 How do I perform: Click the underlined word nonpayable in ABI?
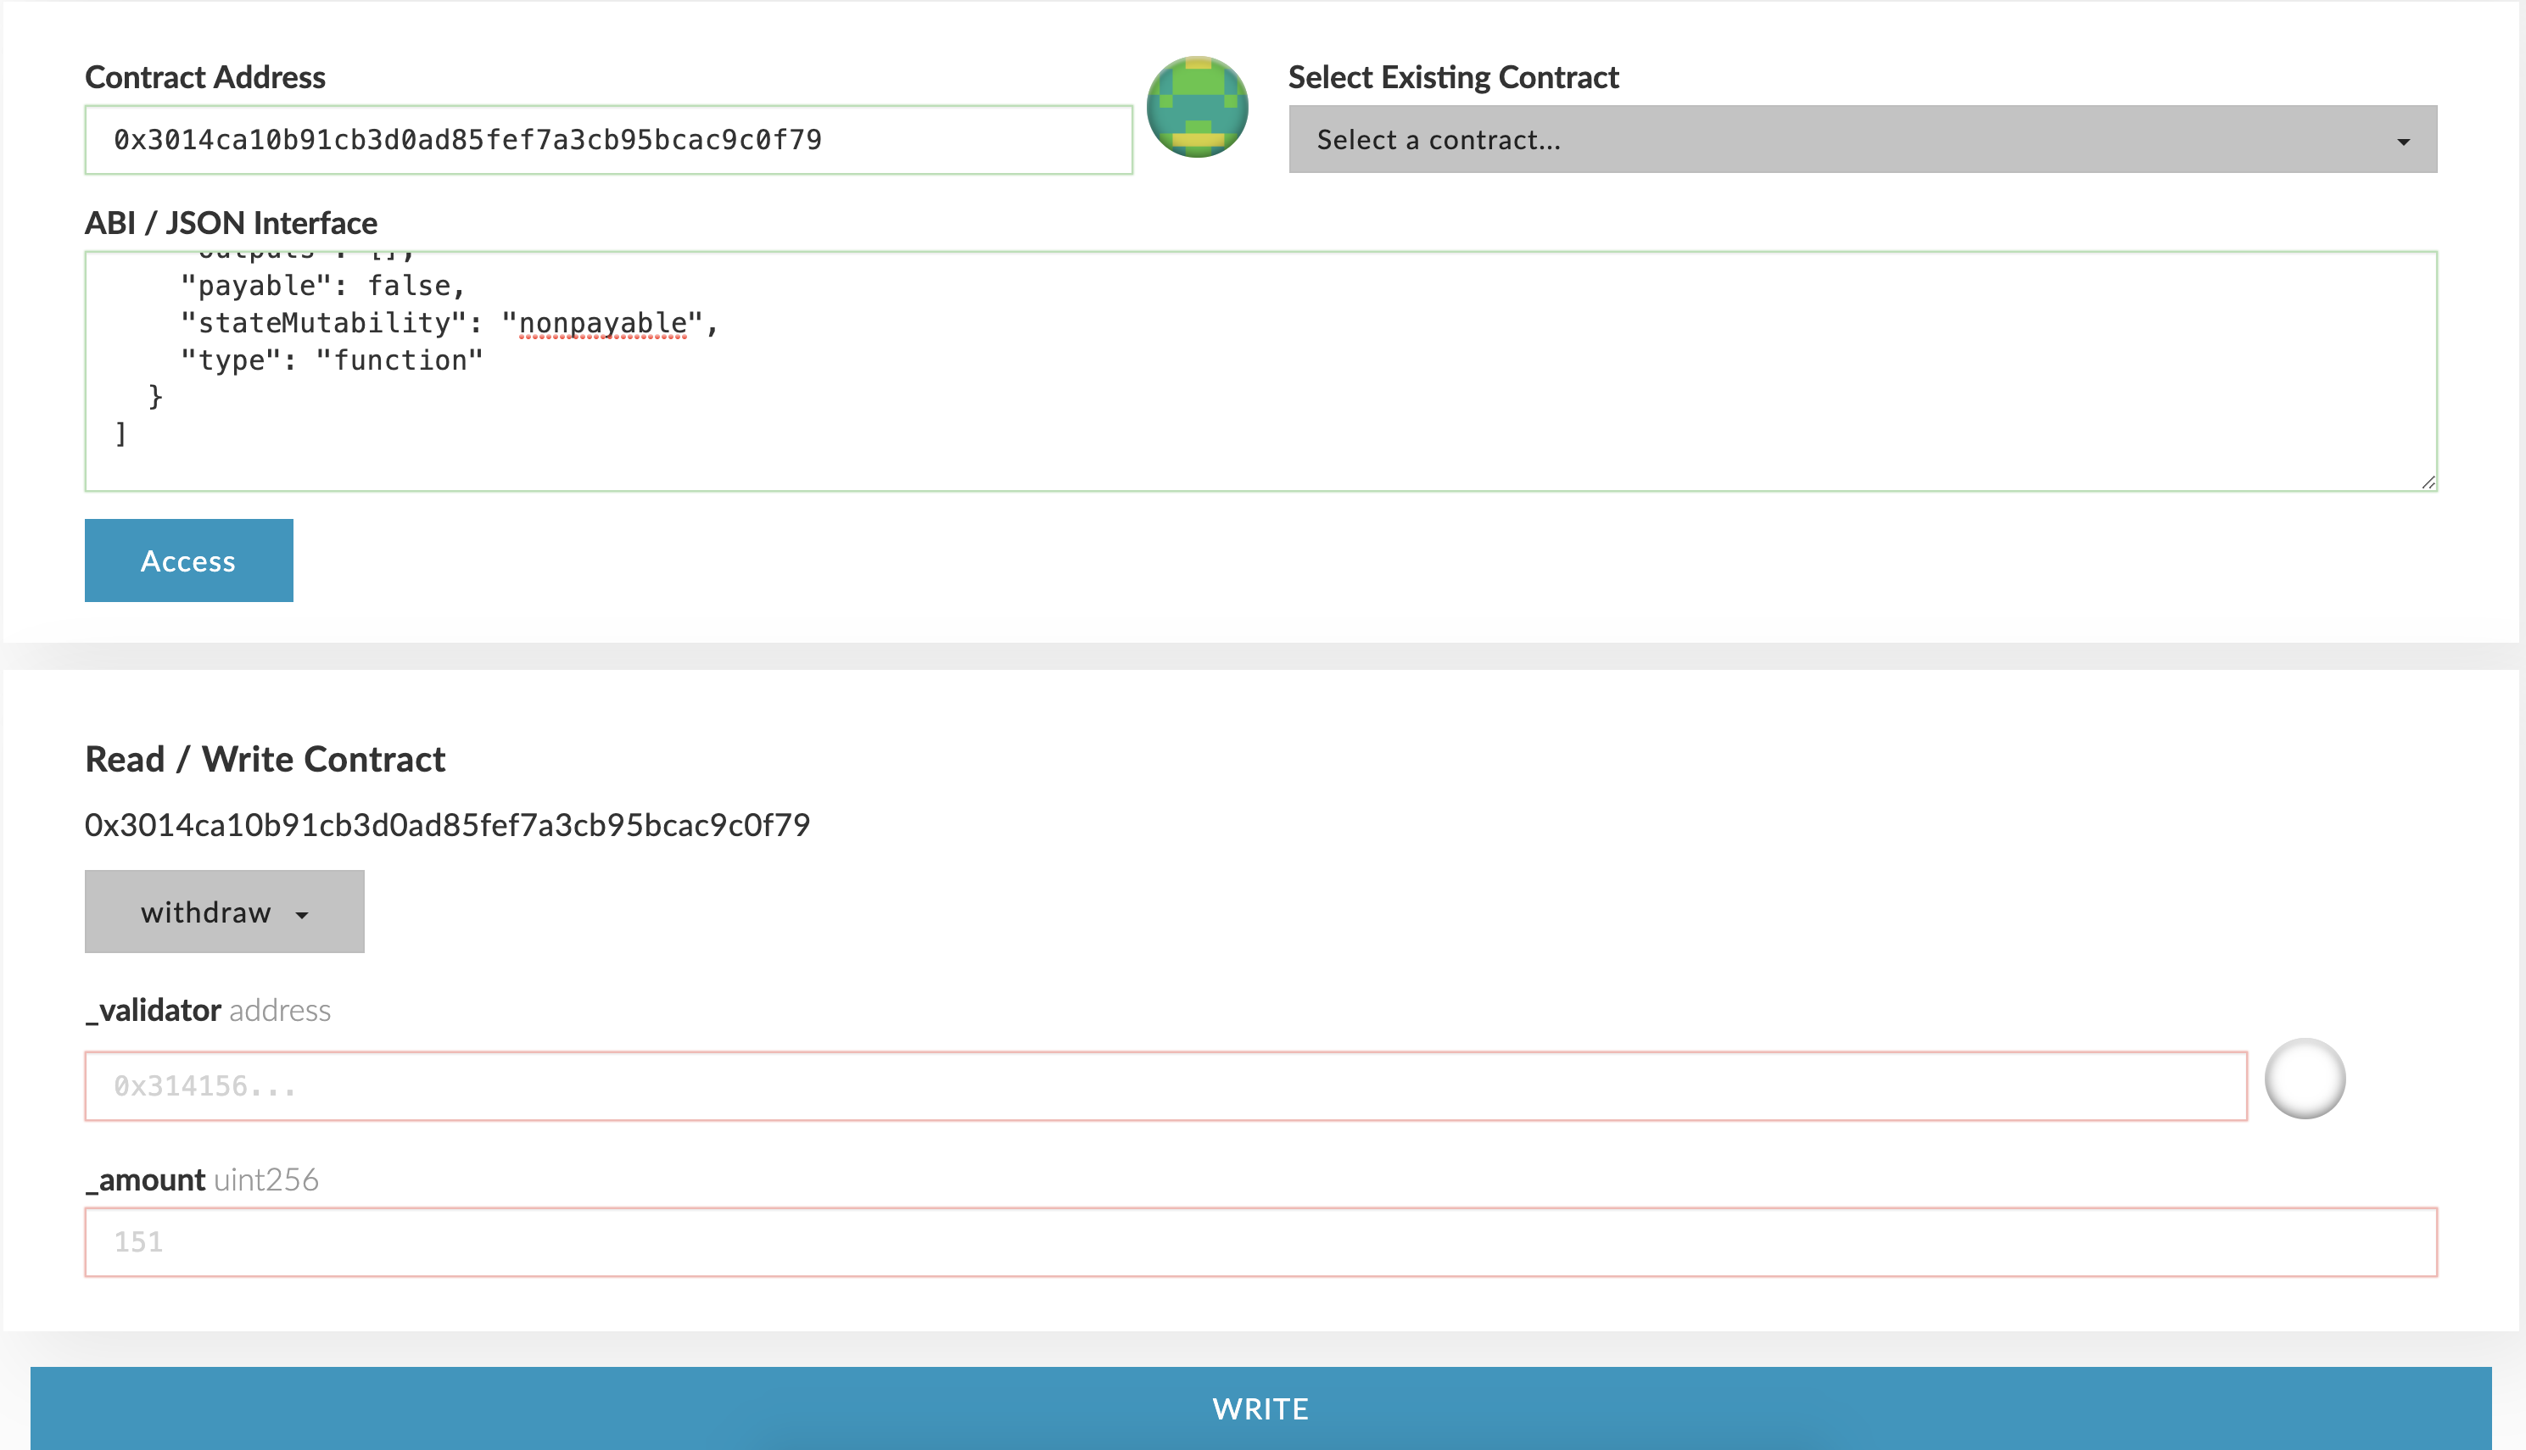(x=602, y=324)
